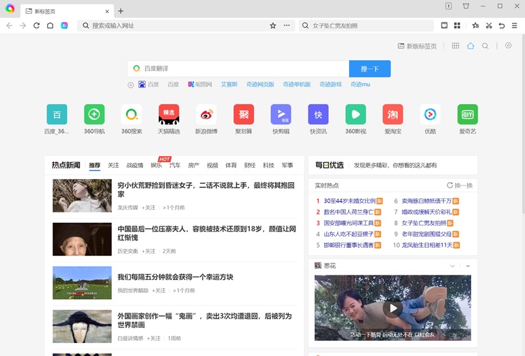Open a new tab with plus button
525x356 pixels.
pyautogui.click(x=121, y=11)
